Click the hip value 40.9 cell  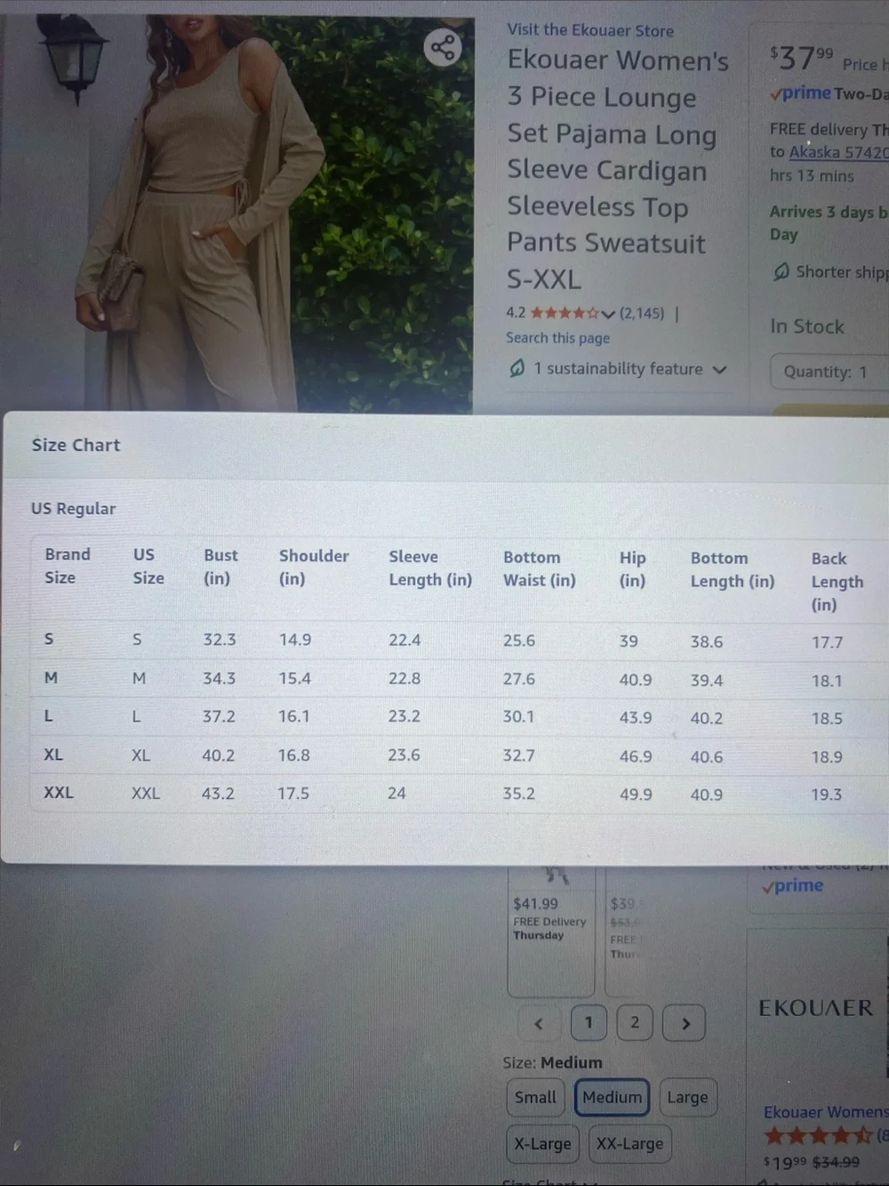(x=636, y=680)
